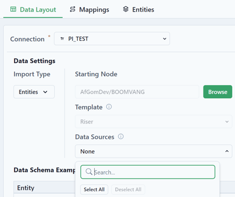Image resolution: width=235 pixels, height=197 pixels.
Task: Switch to the Mappings tab
Action: tap(89, 9)
